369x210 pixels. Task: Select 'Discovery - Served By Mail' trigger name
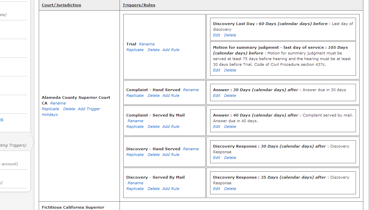155,177
